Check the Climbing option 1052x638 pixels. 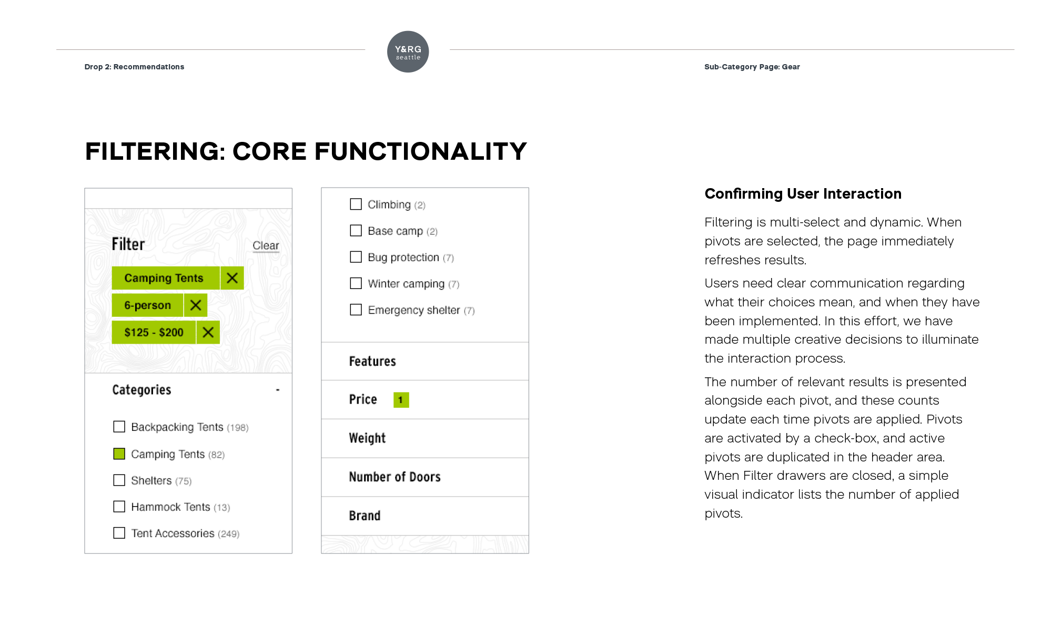[x=356, y=204]
